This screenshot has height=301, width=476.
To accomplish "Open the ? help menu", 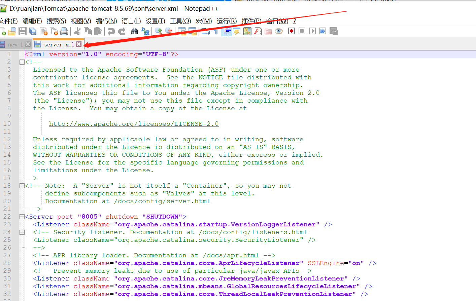I will tap(295, 21).
